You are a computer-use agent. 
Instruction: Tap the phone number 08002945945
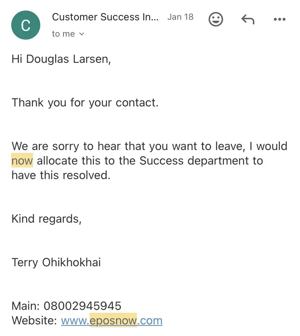pos(83,306)
